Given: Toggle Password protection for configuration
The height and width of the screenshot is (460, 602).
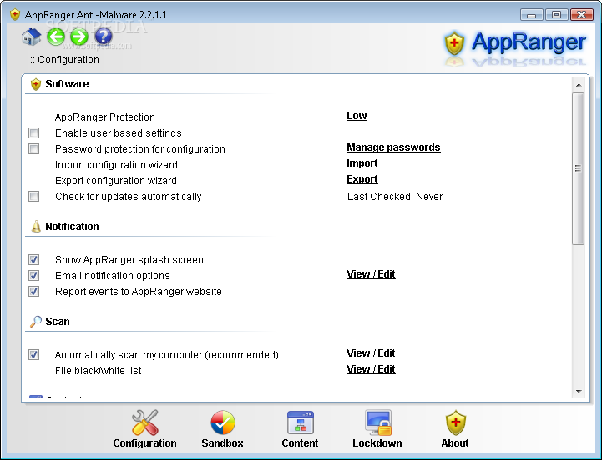Looking at the screenshot, I should pyautogui.click(x=33, y=148).
